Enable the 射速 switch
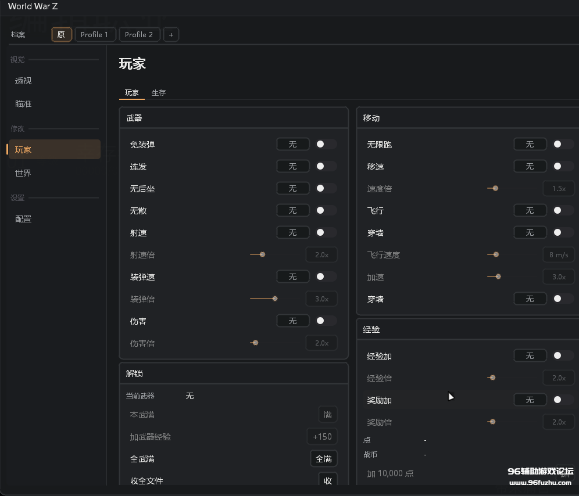 pos(326,232)
